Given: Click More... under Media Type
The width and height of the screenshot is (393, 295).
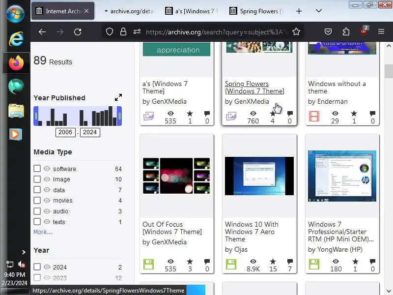Looking at the screenshot, I should (x=43, y=232).
